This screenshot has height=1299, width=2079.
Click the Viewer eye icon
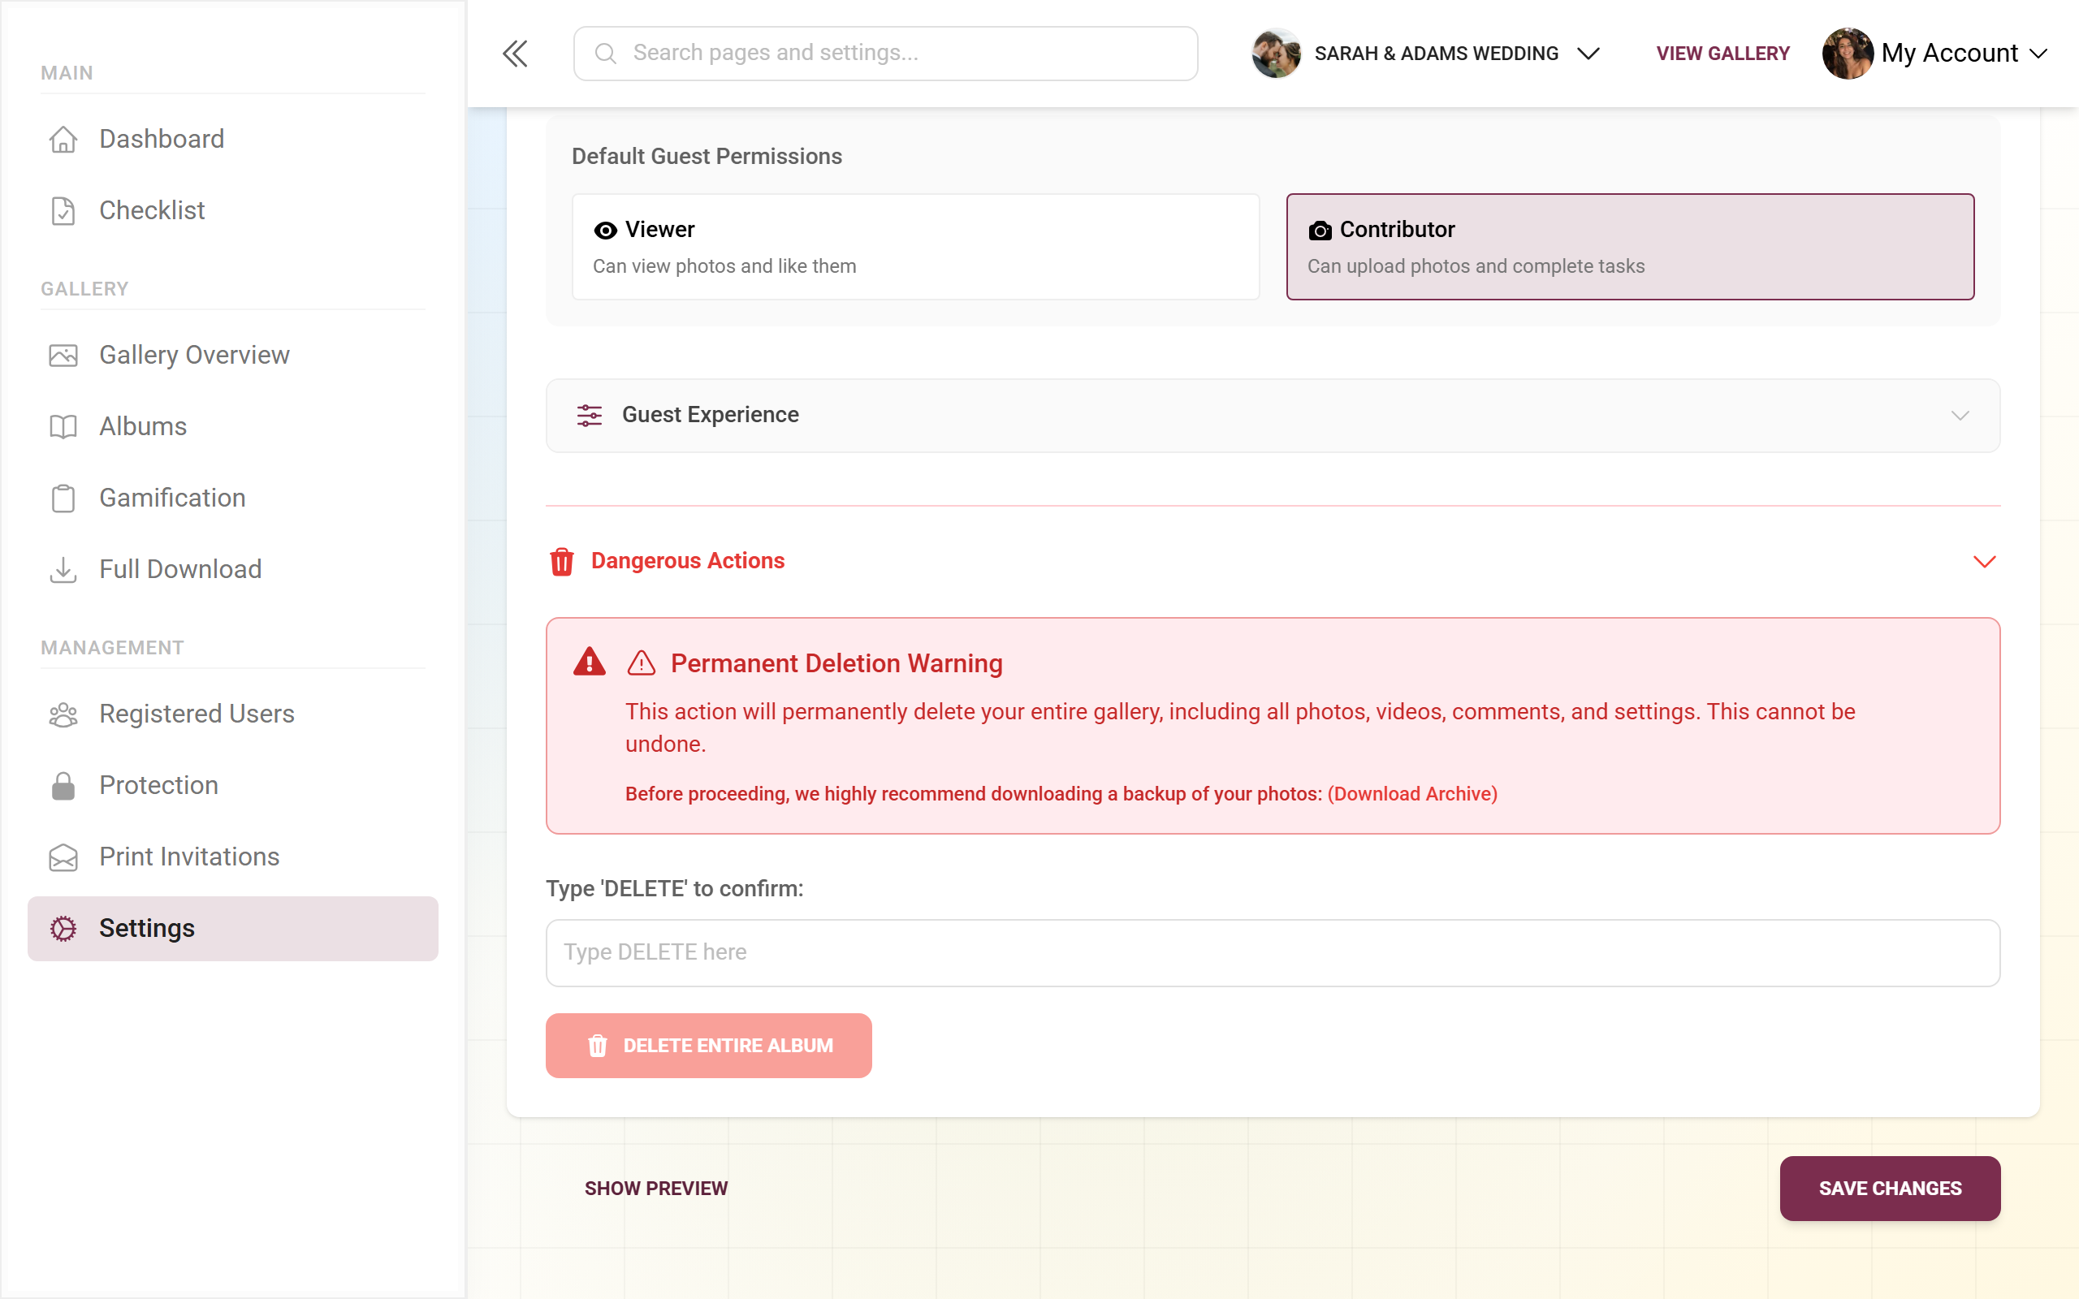point(606,231)
